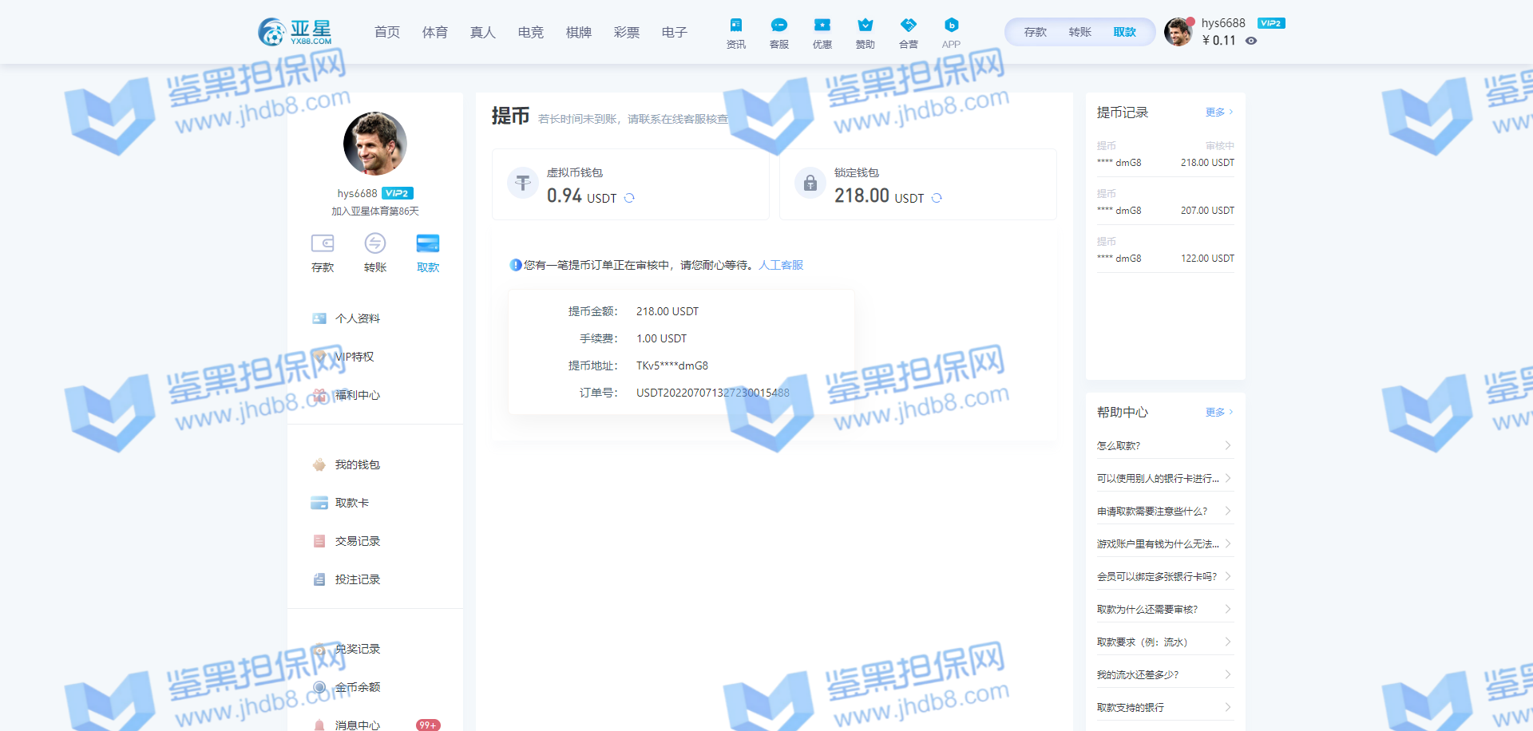
Task: Select the 转账 transfer icon in sidebar
Action: point(375,243)
